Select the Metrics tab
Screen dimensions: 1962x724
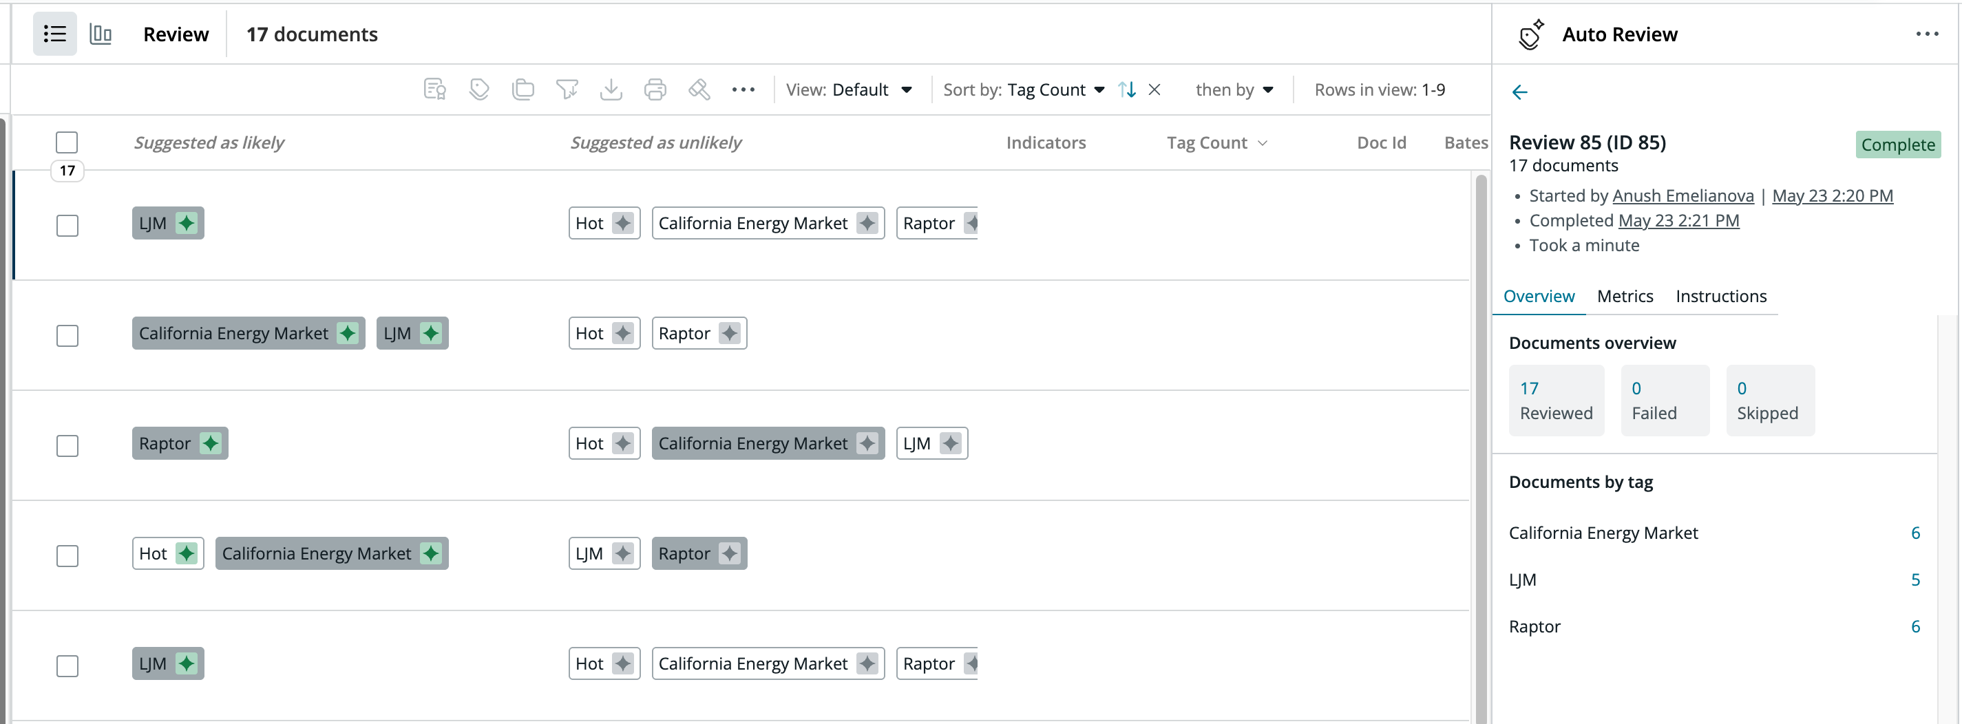click(1625, 296)
